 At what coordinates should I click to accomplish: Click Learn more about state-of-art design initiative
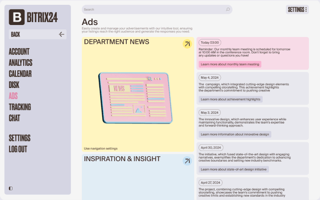[234, 169]
